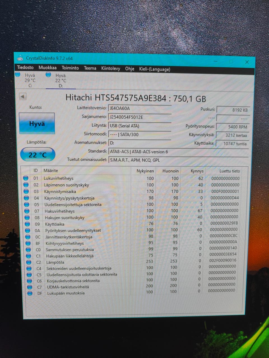The height and width of the screenshot is (358, 269).
Task: Open the Ohje menu
Action: coord(129,69)
